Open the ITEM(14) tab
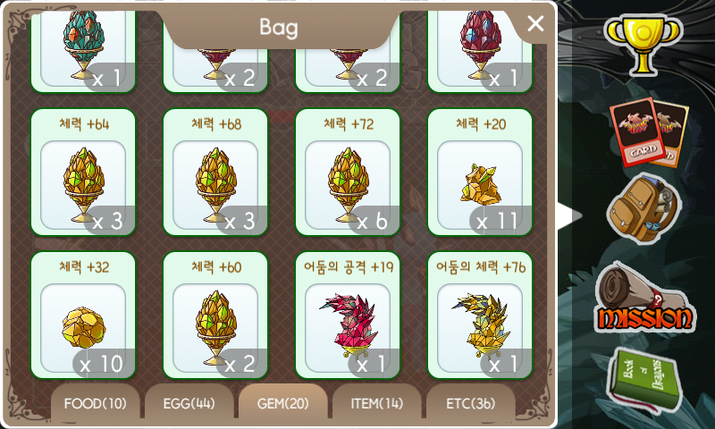715x429 pixels. click(376, 401)
